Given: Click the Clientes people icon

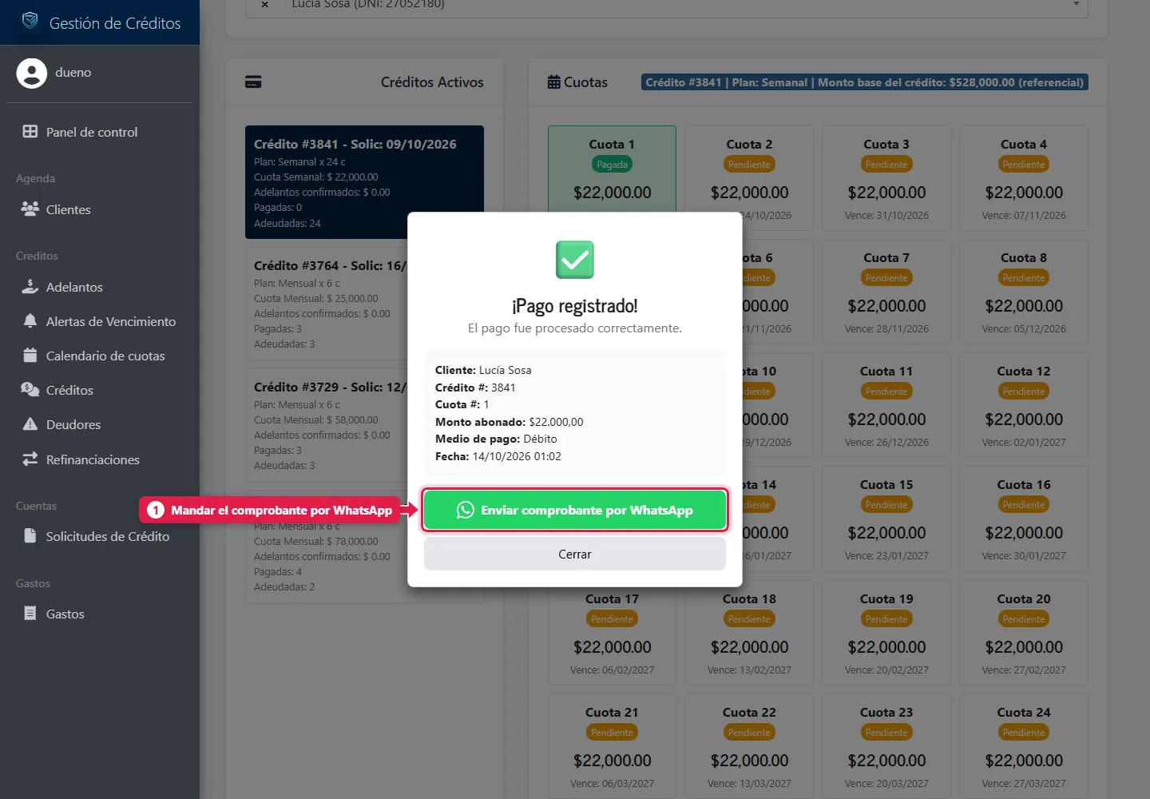Looking at the screenshot, I should pyautogui.click(x=30, y=209).
